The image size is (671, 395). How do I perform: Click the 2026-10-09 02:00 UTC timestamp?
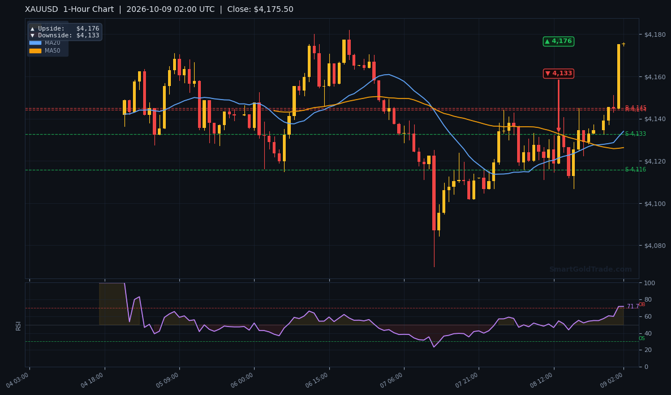point(170,10)
